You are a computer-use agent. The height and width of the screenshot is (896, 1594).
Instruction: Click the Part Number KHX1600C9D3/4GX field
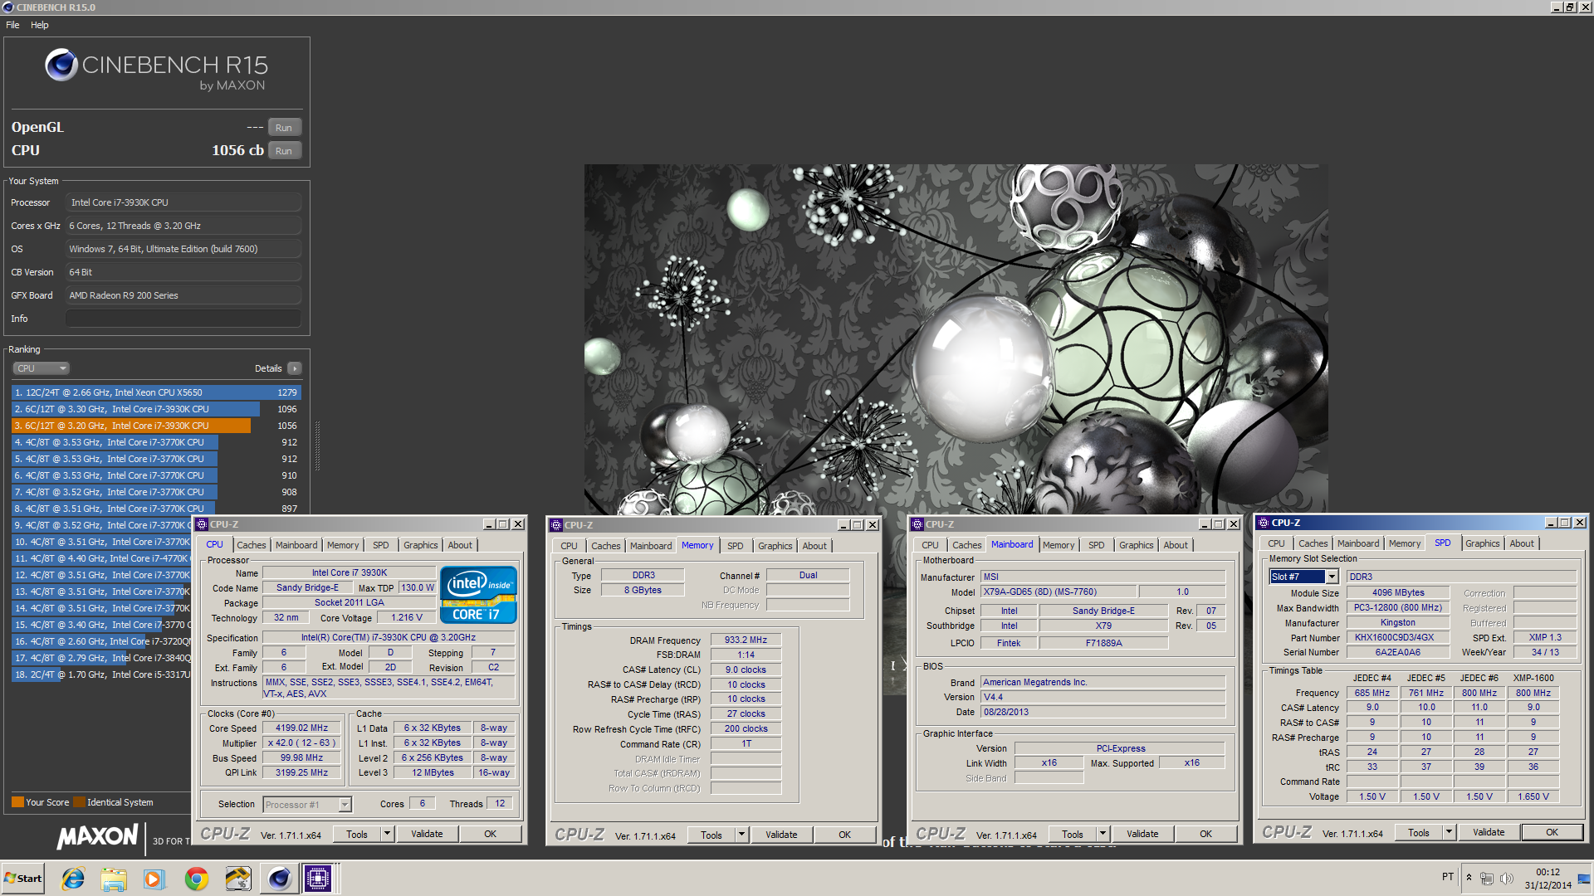tap(1397, 638)
